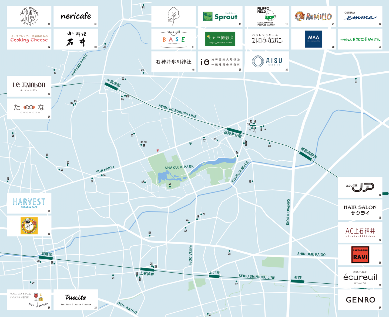Click the Tokyo Winery logo
Image resolution: width=389 pixels, height=317 pixels.
tap(29, 16)
